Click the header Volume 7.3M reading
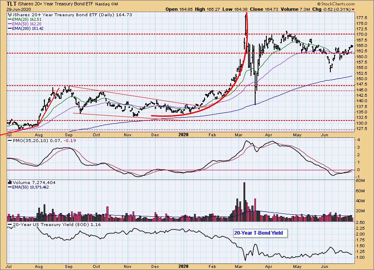This screenshot has width=374, height=270. coord(295,9)
